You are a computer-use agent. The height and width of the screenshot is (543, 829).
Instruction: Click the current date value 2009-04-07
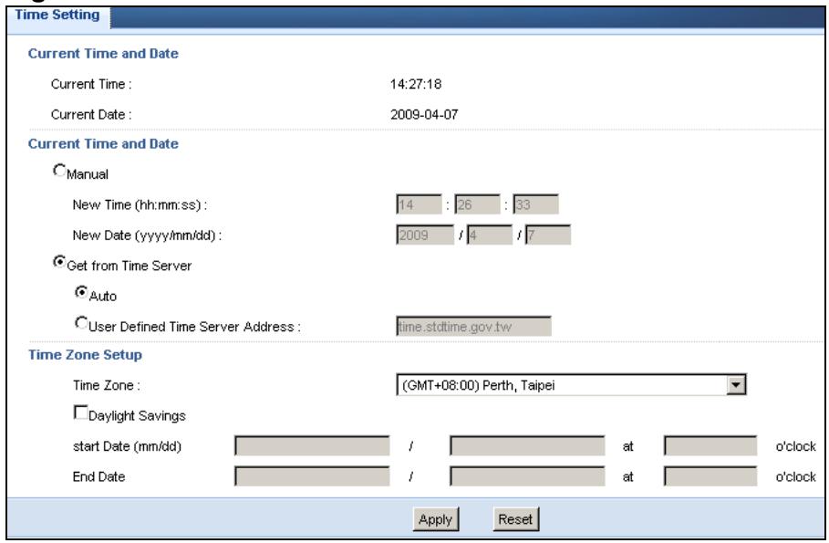424,114
